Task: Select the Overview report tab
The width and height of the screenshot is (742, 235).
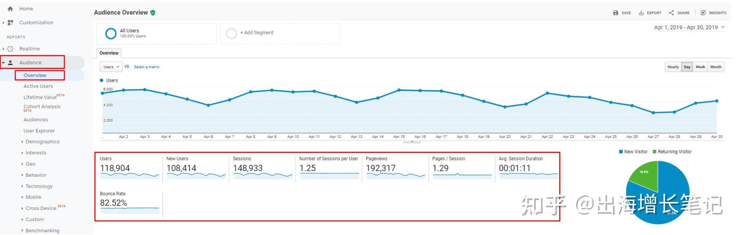Action: click(x=109, y=53)
